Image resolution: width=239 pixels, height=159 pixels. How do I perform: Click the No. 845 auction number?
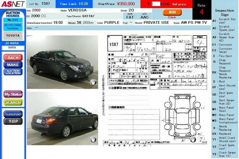[13, 20]
